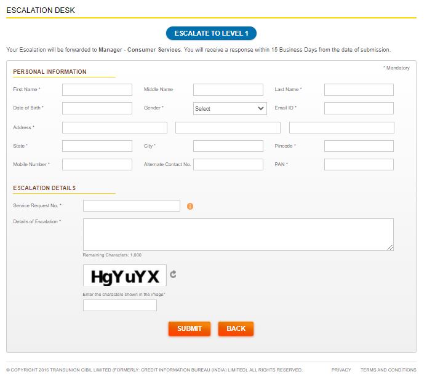
Task: Click the Mobile Number field
Action: click(x=97, y=164)
